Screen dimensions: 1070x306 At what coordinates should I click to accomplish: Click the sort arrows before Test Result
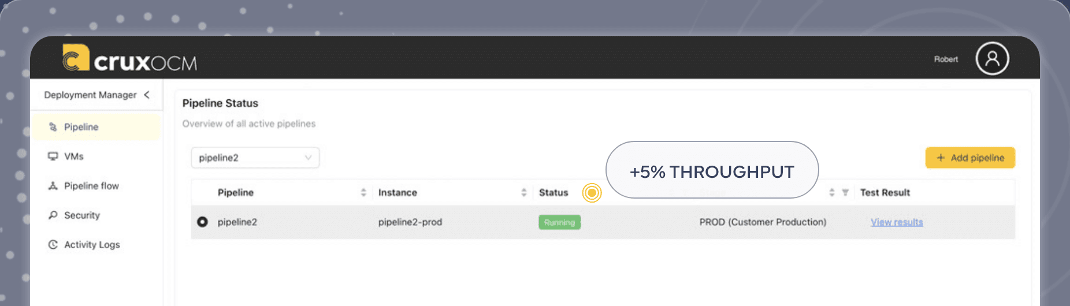[x=832, y=192]
